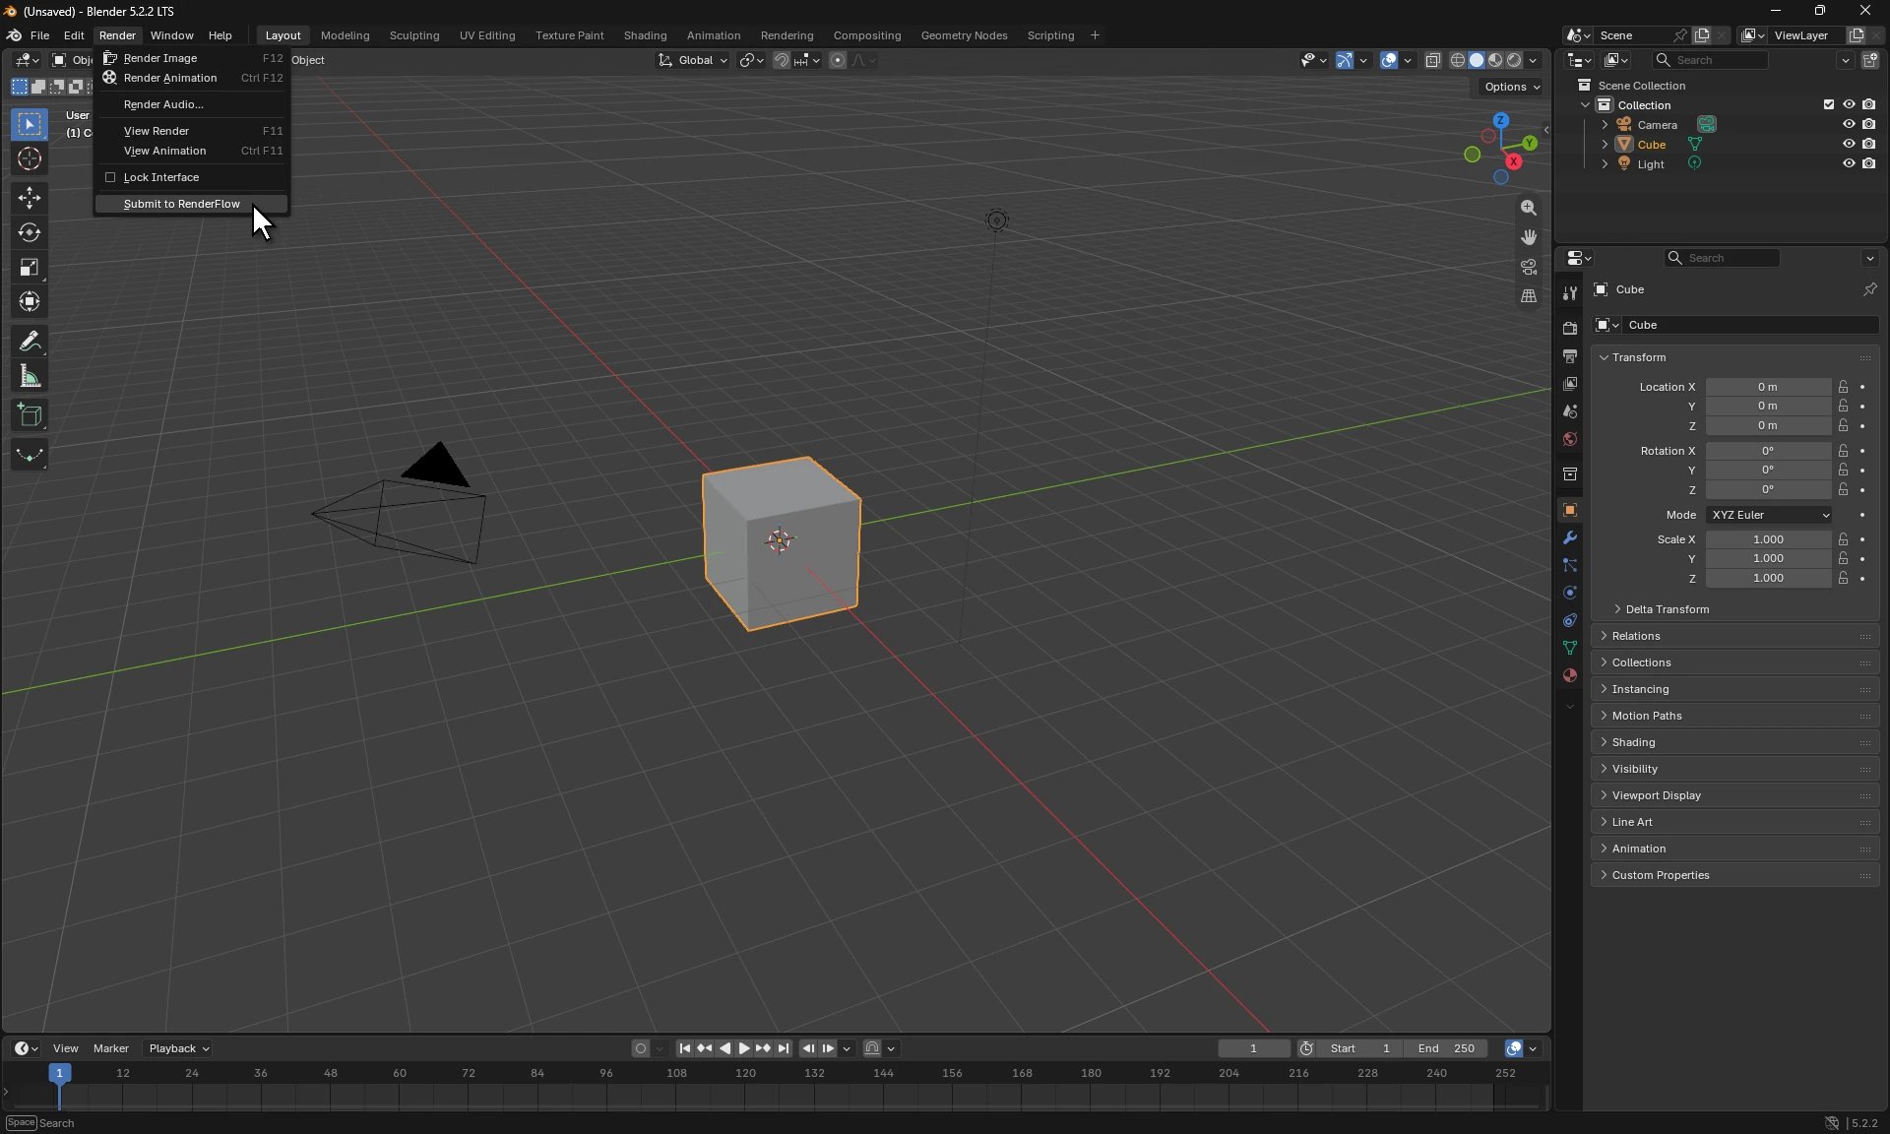Choose Render Animation from Render menu
Viewport: 1890px width, 1134px height.
tap(191, 78)
